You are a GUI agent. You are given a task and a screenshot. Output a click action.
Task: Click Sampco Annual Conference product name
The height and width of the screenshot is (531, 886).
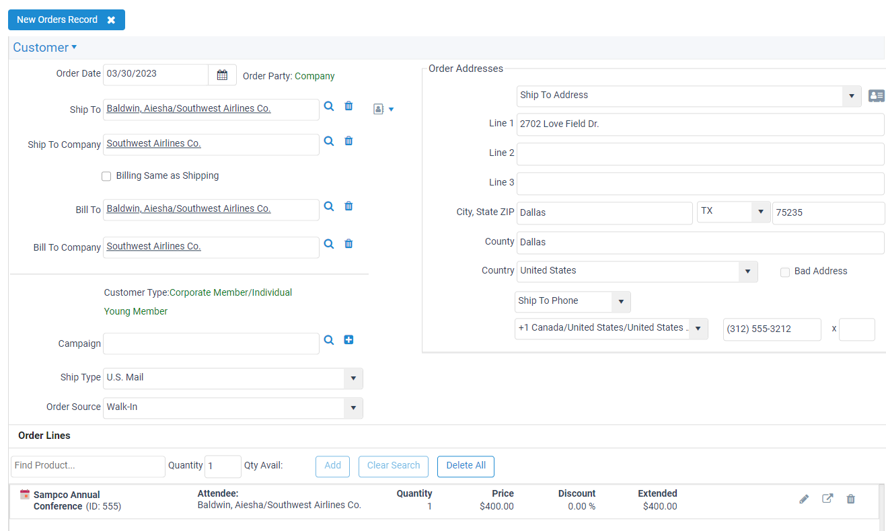tap(67, 500)
